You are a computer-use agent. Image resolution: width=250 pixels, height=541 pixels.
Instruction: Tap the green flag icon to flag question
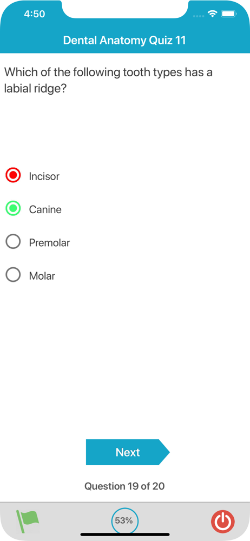tap(28, 521)
